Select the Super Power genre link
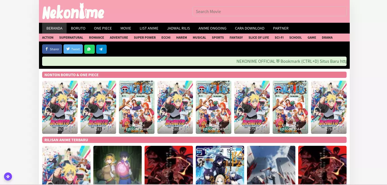Viewport: 387px width, 185px height. 145,38
